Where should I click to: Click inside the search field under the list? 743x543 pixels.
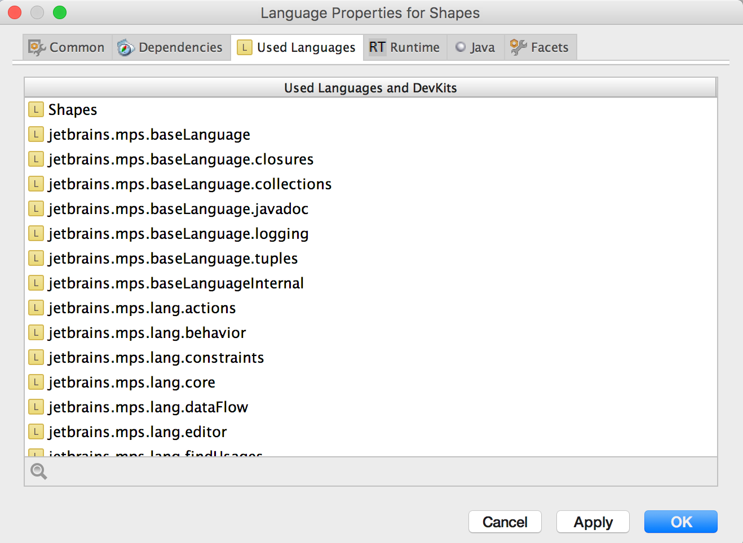pos(378,471)
